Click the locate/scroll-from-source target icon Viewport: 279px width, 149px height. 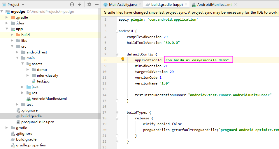(72, 4)
